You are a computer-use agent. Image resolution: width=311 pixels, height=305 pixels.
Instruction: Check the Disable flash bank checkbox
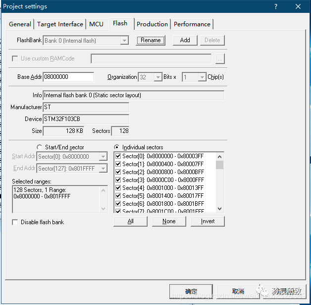(15, 222)
